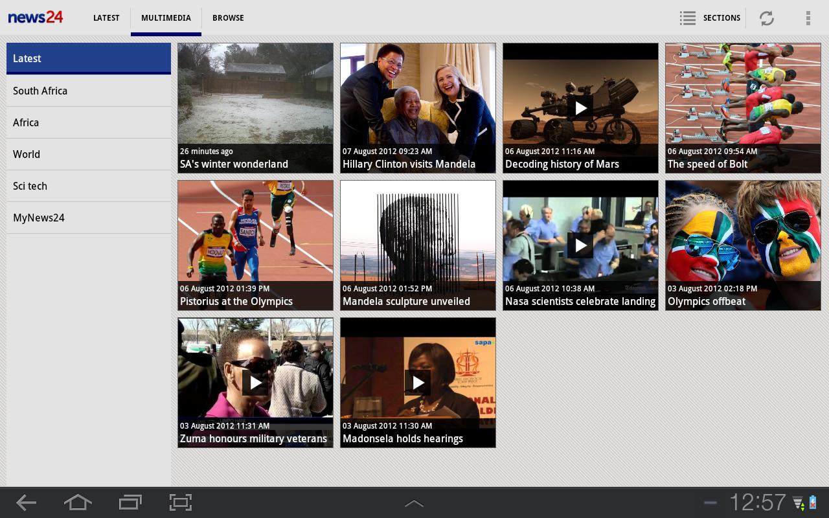Open the battery status icon

pyautogui.click(x=813, y=502)
